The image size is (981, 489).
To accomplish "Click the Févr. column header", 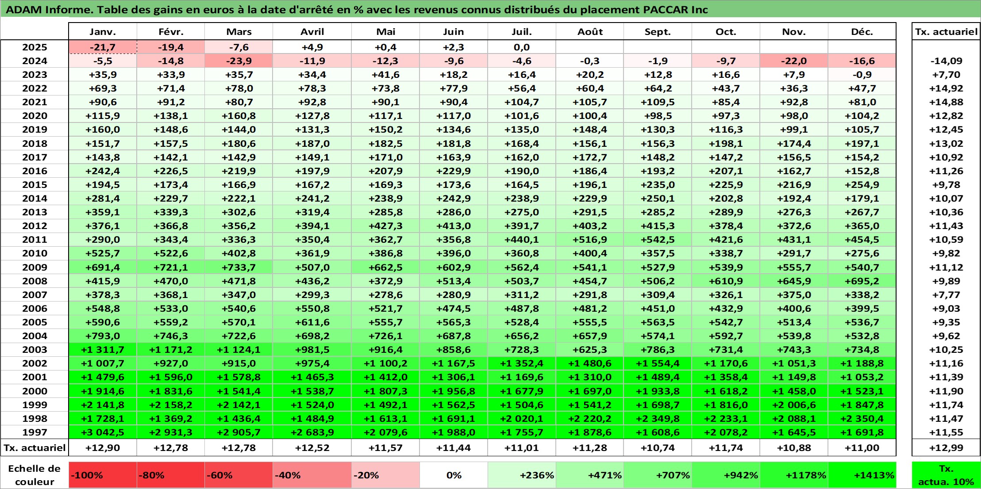I will pyautogui.click(x=171, y=31).
